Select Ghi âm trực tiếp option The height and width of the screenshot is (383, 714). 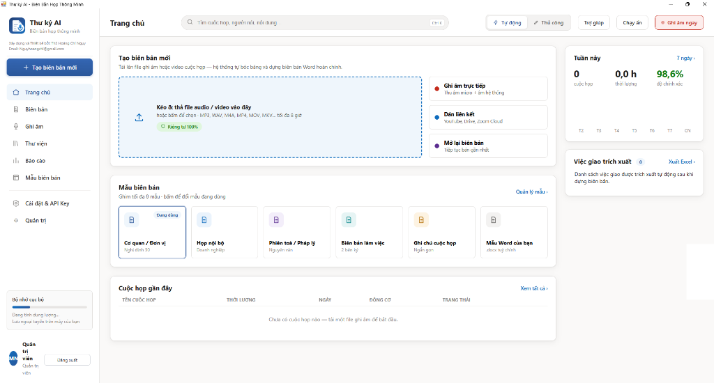coord(488,88)
